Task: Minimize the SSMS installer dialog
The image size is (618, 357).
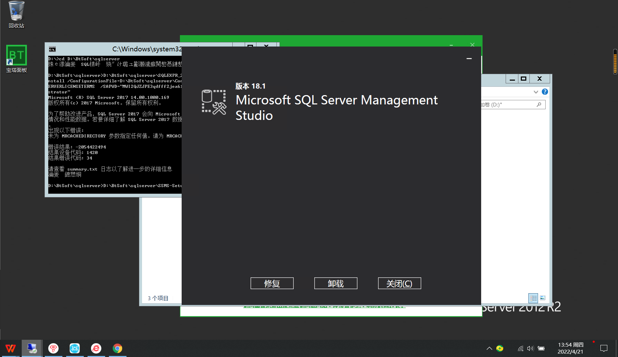Action: coord(469,59)
